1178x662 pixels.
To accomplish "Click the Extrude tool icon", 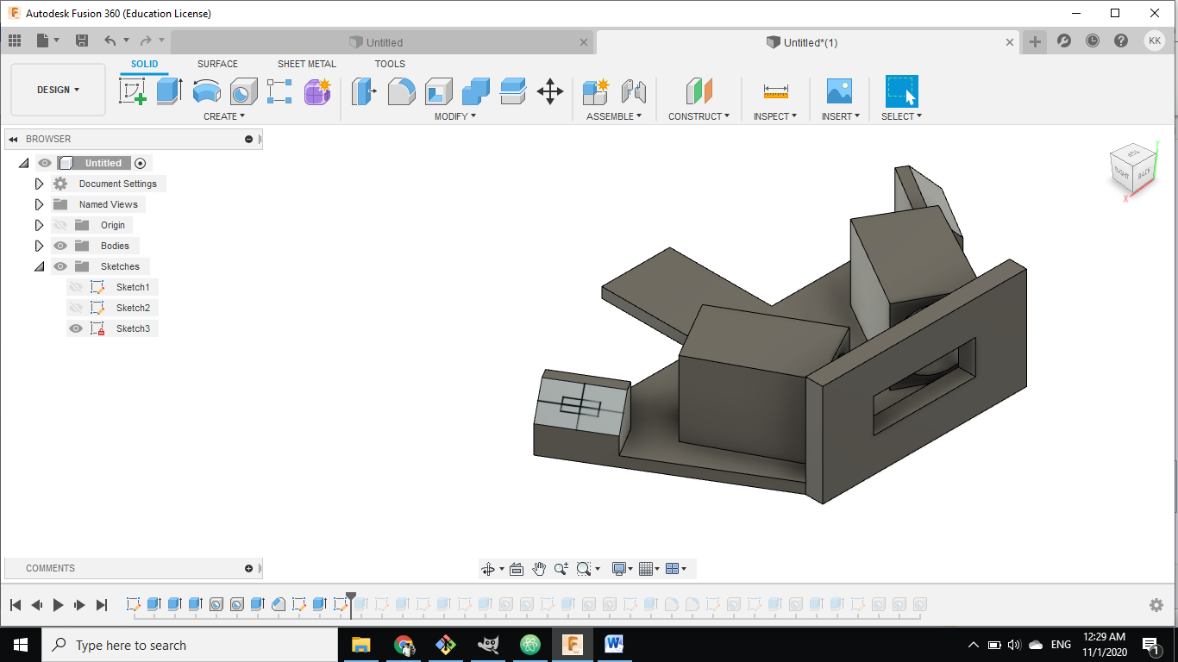I will tap(169, 91).
